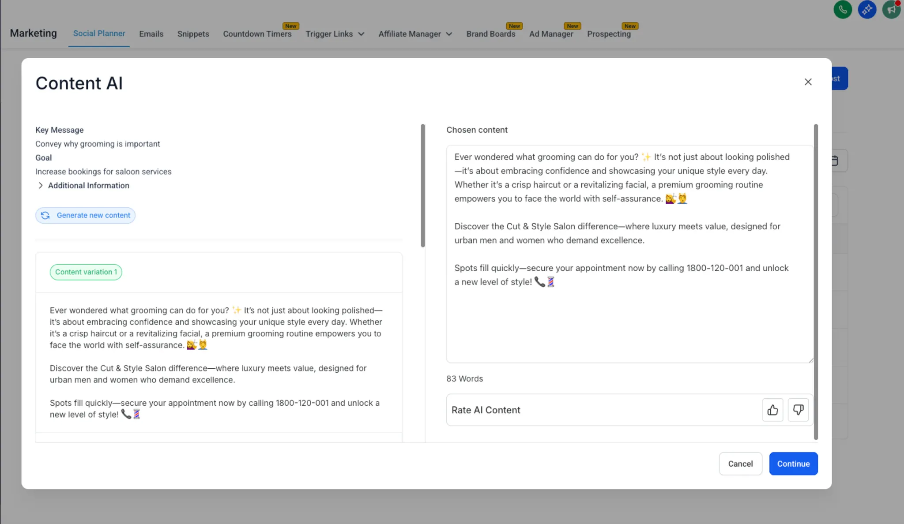Give thumbs down to AI content
This screenshot has height=524, width=904.
tap(798, 410)
